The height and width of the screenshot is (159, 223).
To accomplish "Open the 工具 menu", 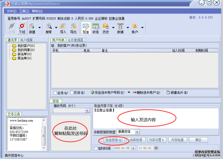I will tap(24, 11).
